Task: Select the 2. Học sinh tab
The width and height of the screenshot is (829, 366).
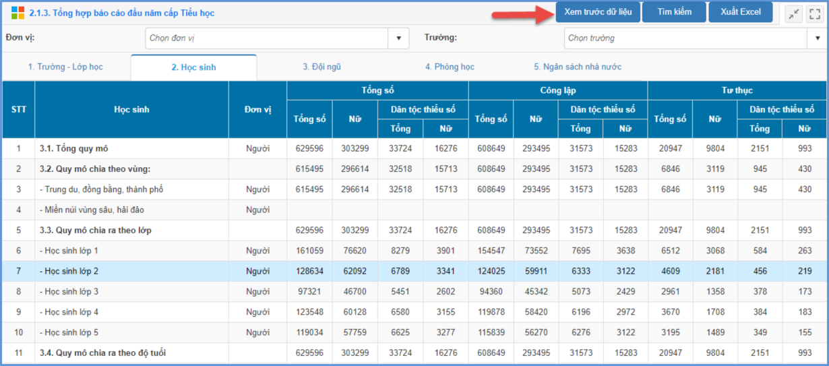Action: (193, 67)
